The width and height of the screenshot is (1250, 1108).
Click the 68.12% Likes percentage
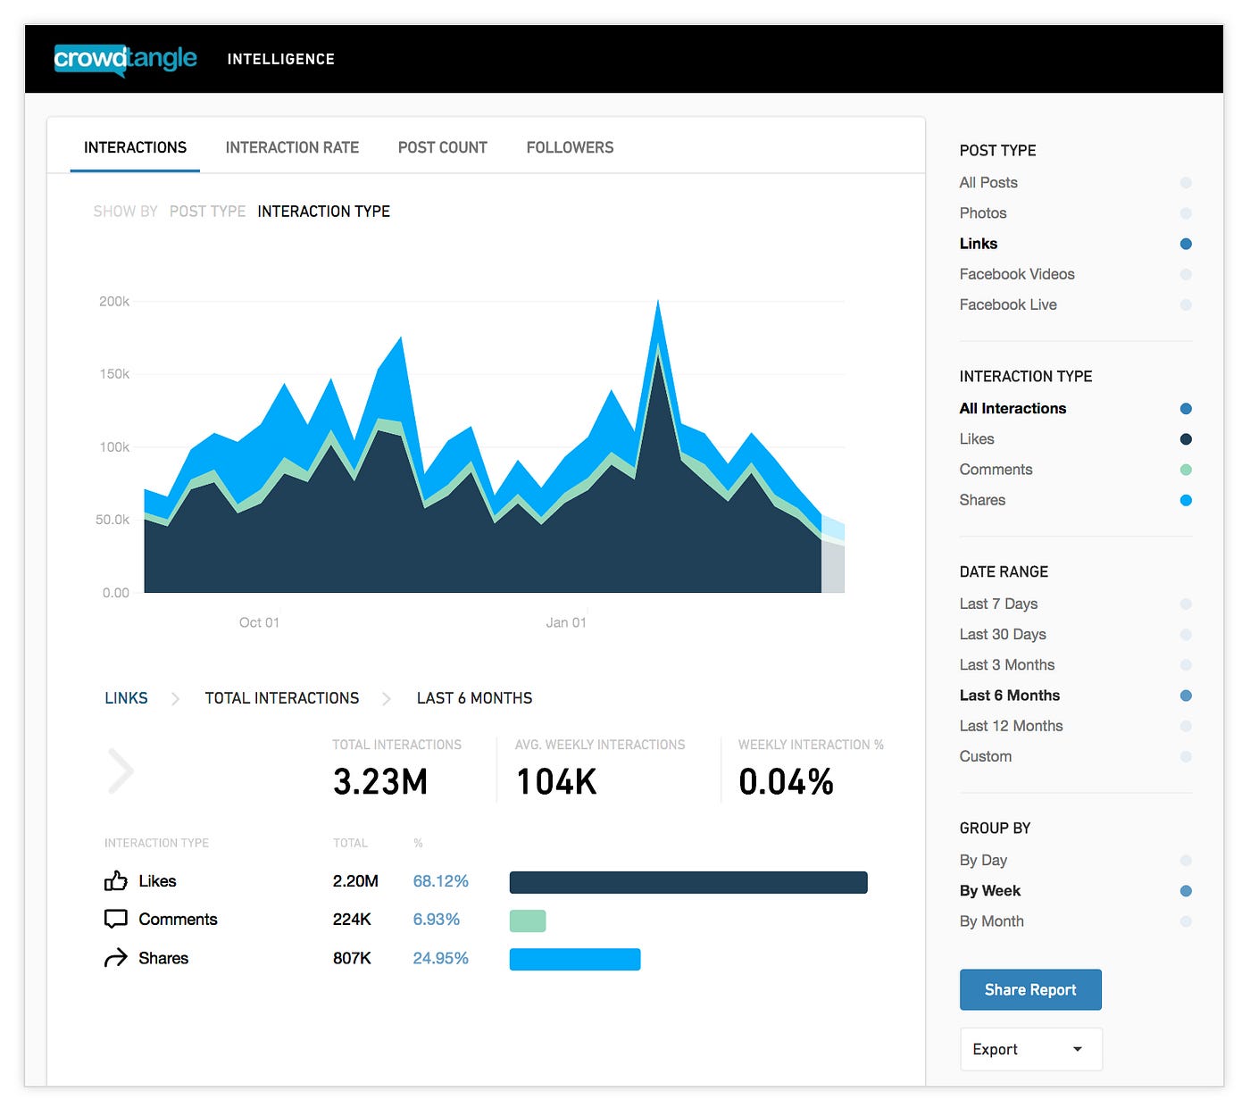pos(441,881)
